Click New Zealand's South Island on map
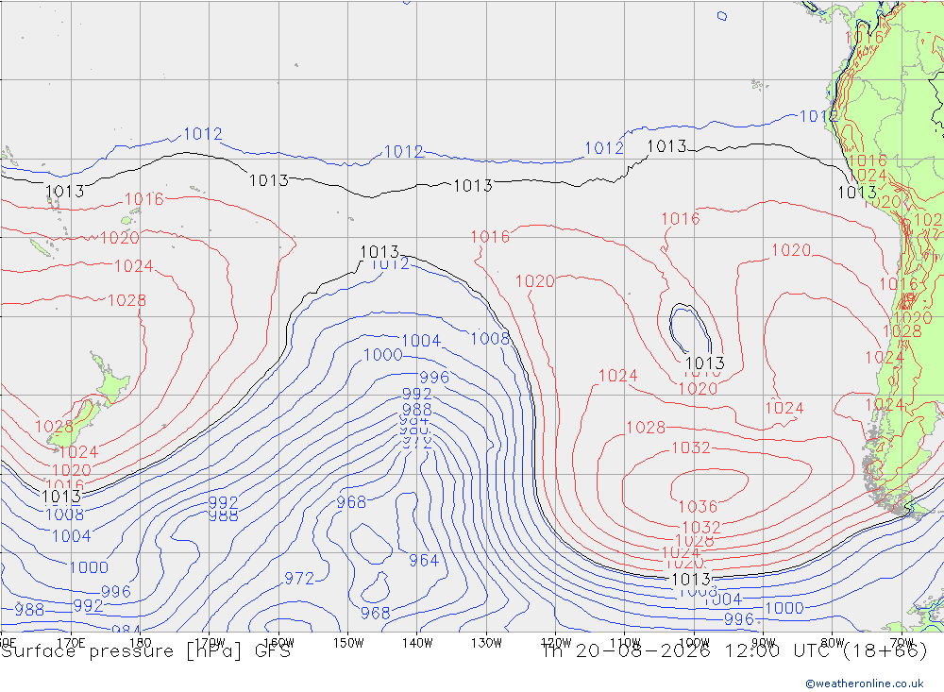 (x=76, y=424)
